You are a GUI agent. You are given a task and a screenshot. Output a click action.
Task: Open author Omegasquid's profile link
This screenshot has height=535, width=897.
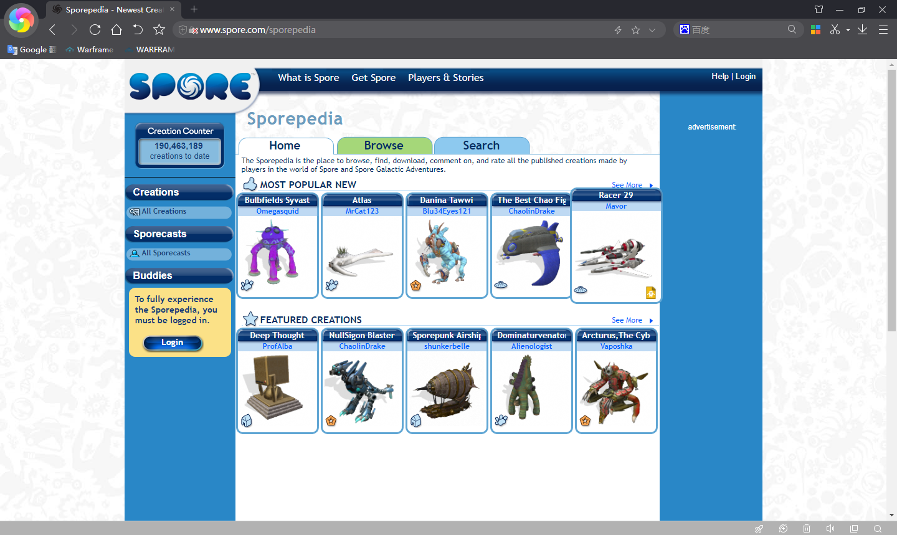tap(277, 212)
